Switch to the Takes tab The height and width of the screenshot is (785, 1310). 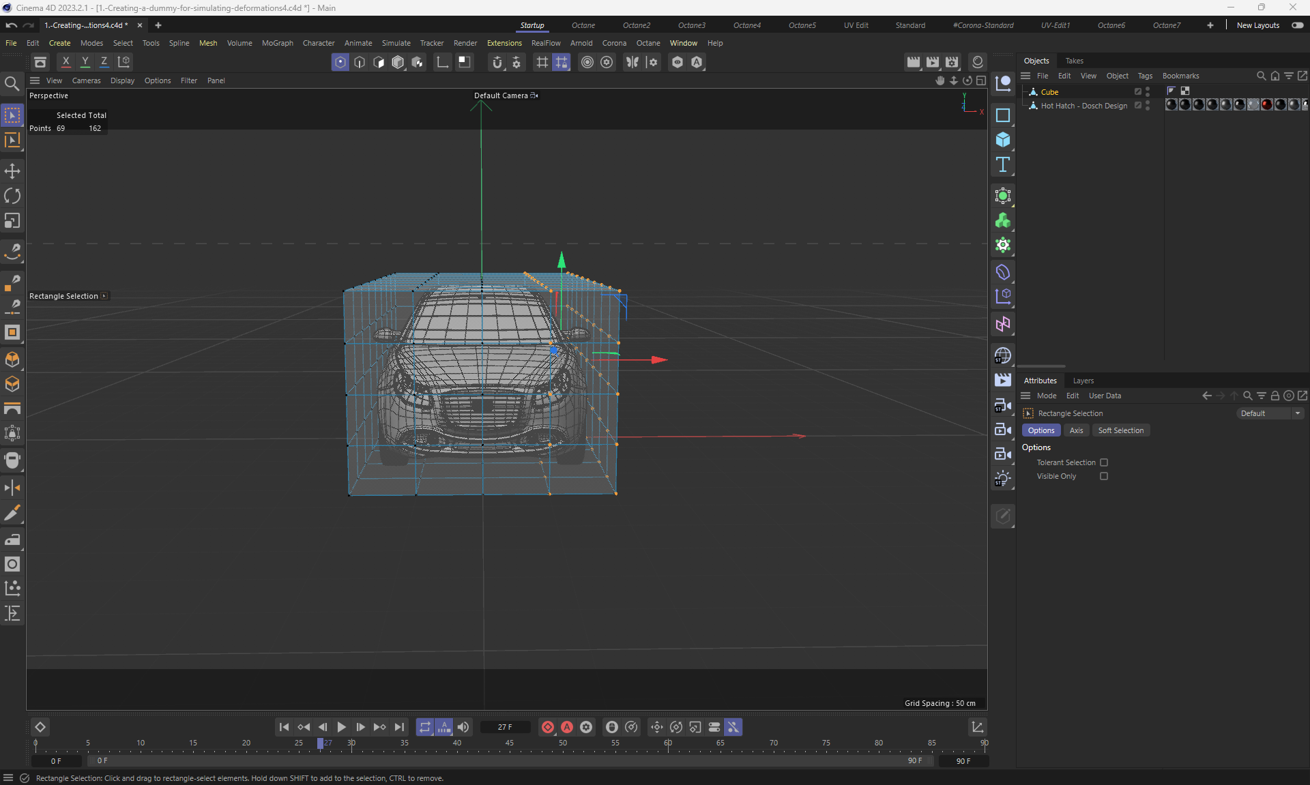1074,61
